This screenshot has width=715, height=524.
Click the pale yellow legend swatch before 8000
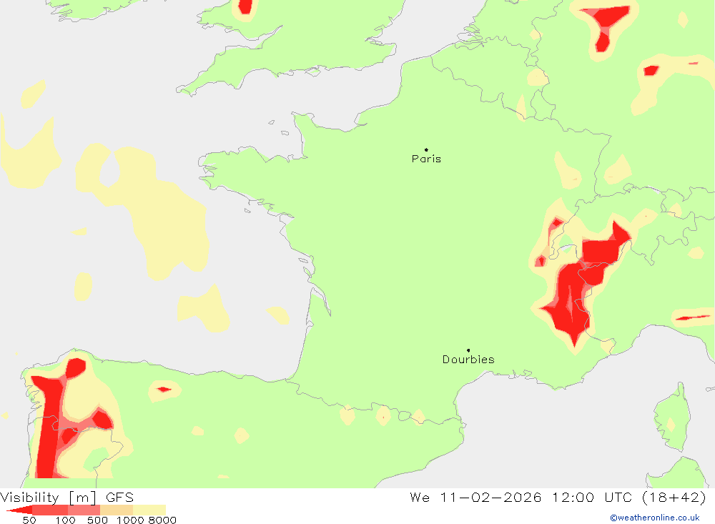(x=149, y=510)
